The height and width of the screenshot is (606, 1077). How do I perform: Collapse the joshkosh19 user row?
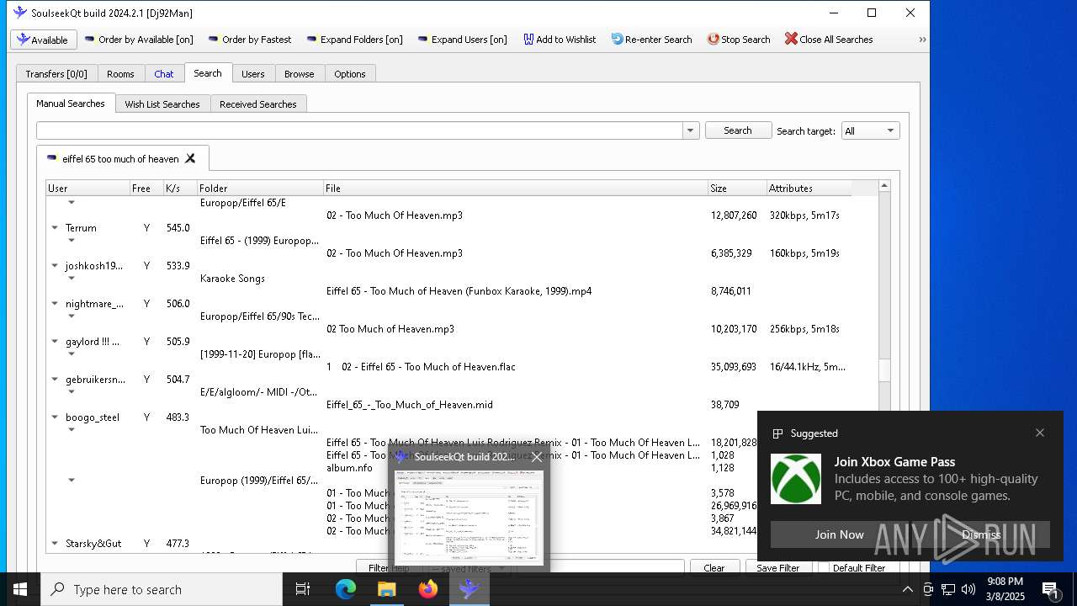tap(55, 266)
